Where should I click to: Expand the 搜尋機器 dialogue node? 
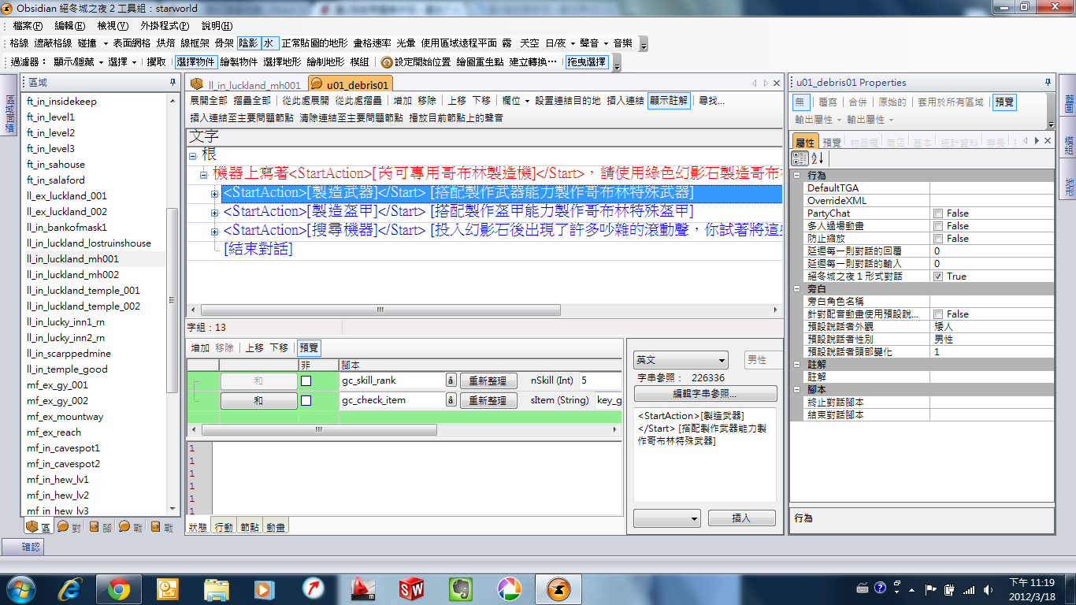pyautogui.click(x=215, y=231)
